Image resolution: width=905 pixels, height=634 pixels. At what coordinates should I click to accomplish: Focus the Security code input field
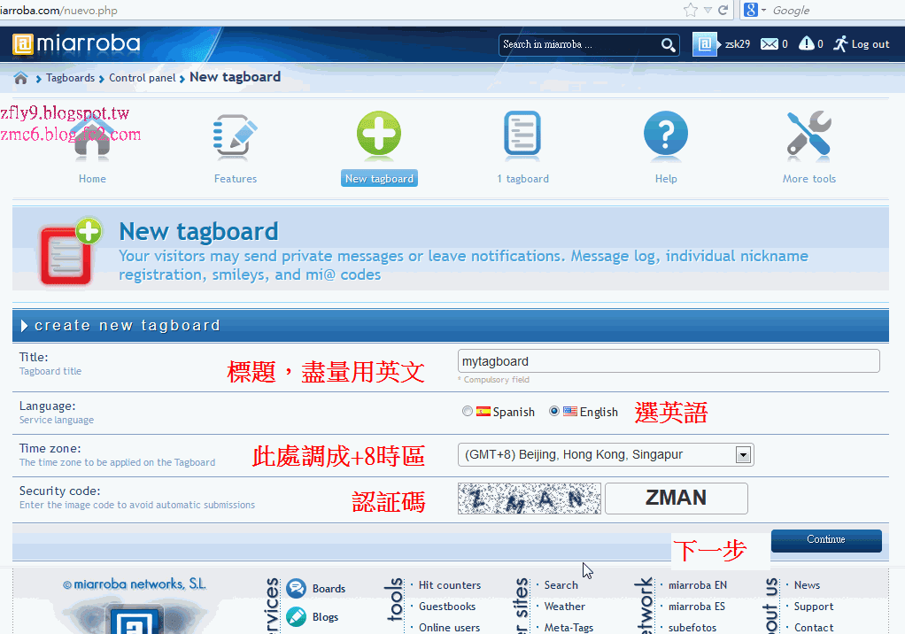click(676, 499)
